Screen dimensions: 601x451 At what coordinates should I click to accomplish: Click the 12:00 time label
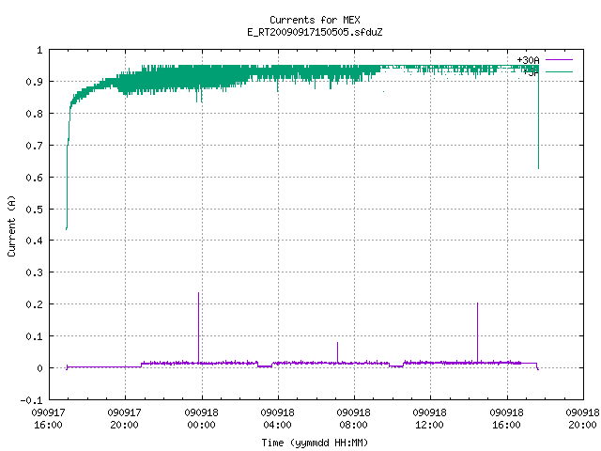(429, 425)
